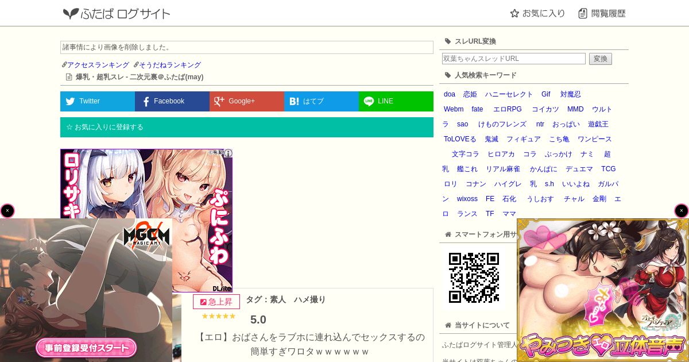Select keyword fate
This screenshot has height=362, width=689.
[x=478, y=109]
